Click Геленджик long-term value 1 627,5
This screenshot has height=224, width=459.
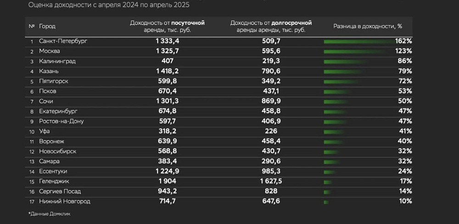271,181
